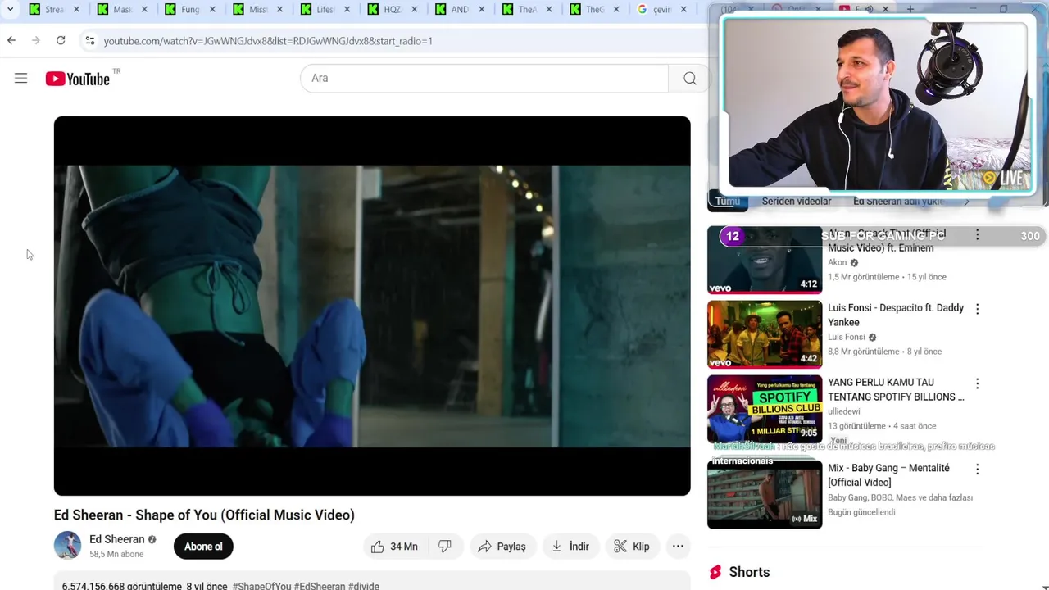1049x590 pixels.
Task: Open the Akon channel name link
Action: tap(837, 263)
